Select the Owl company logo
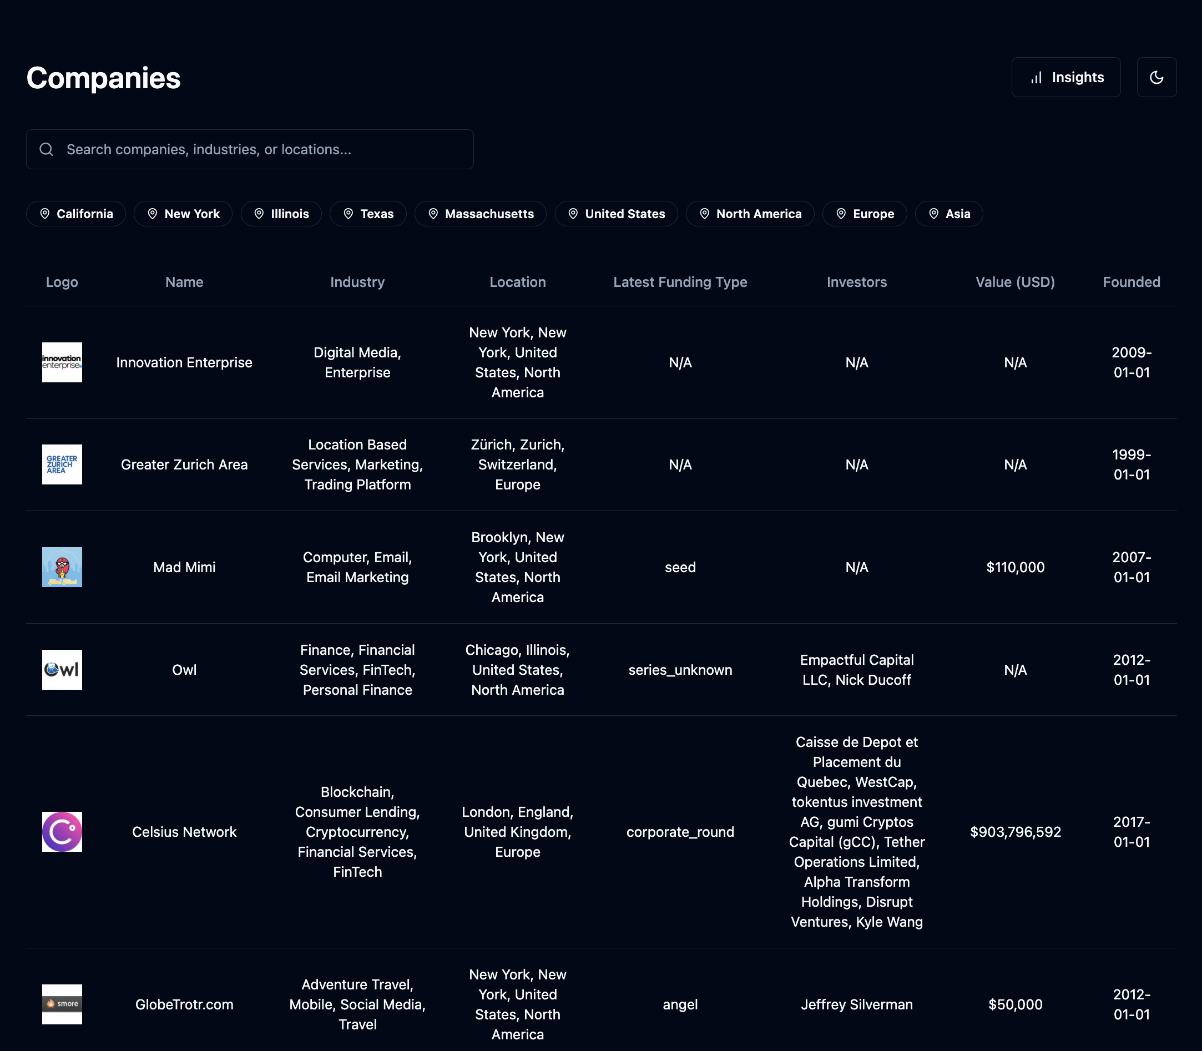 pos(62,670)
